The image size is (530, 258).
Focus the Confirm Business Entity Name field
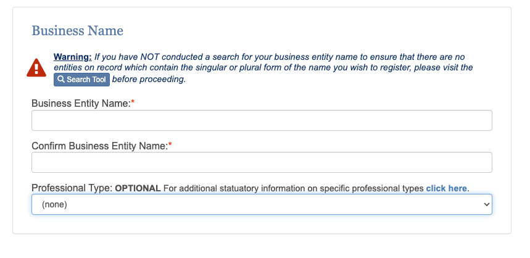tap(262, 162)
